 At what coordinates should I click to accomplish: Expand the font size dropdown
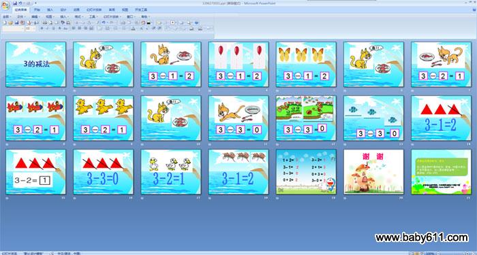(31, 29)
